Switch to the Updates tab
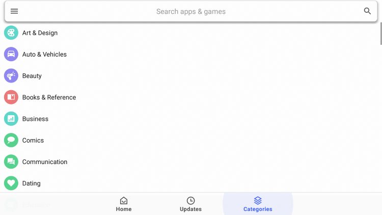Image resolution: width=382 pixels, height=215 pixels. [190, 204]
